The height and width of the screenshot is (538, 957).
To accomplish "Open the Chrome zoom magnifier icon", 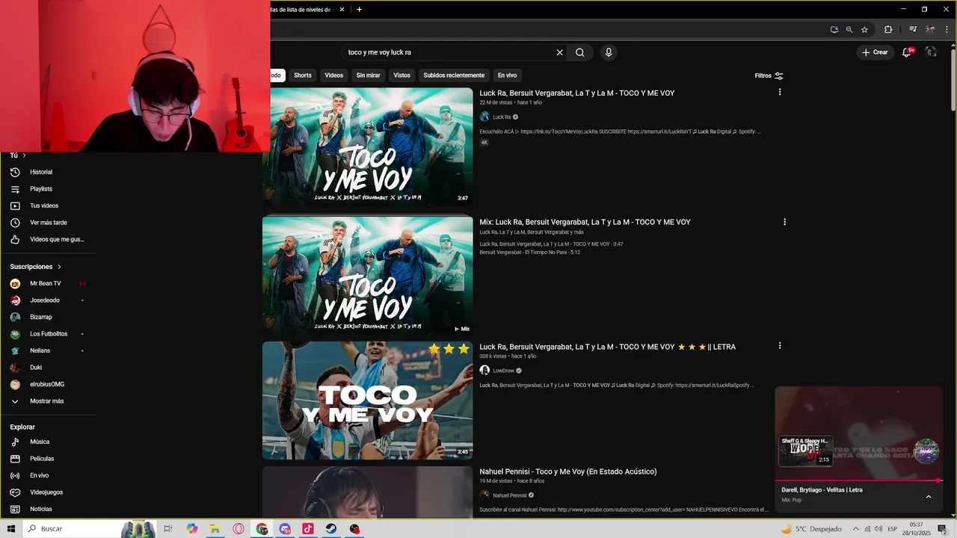I will click(x=849, y=30).
